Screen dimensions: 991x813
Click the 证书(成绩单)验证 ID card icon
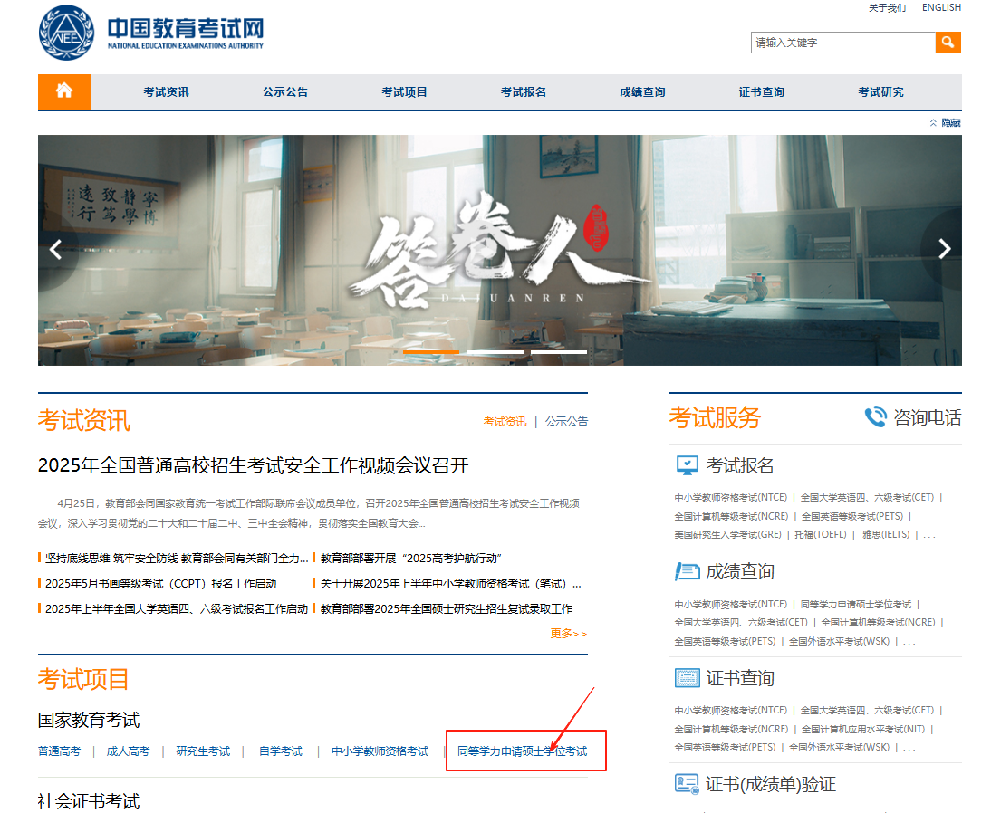pos(687,784)
